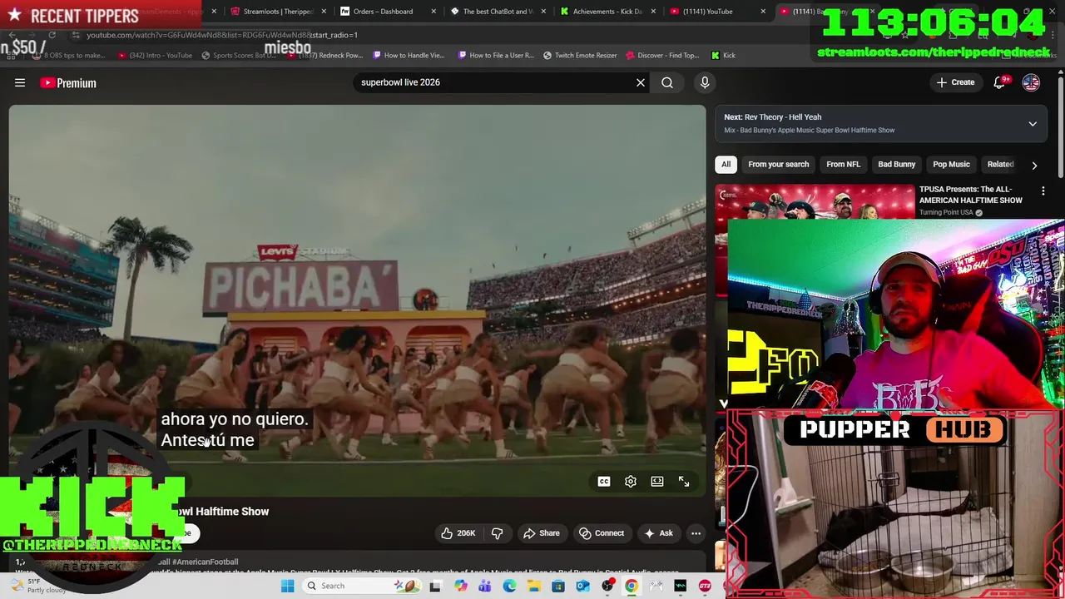
Task: Open the (342) Intro - YouTube bookmark
Action: [155, 55]
